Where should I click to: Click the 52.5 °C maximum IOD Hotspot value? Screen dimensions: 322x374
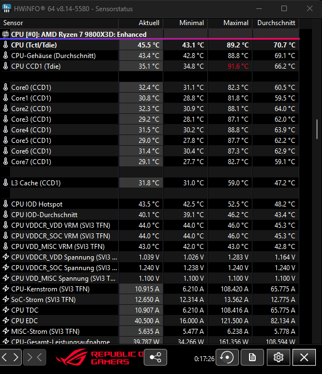238,204
